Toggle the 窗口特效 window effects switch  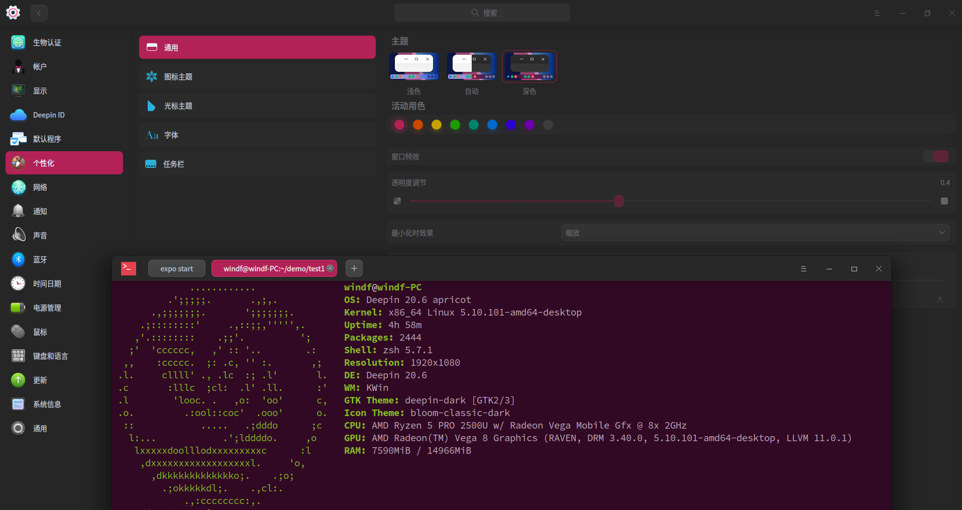(x=936, y=157)
